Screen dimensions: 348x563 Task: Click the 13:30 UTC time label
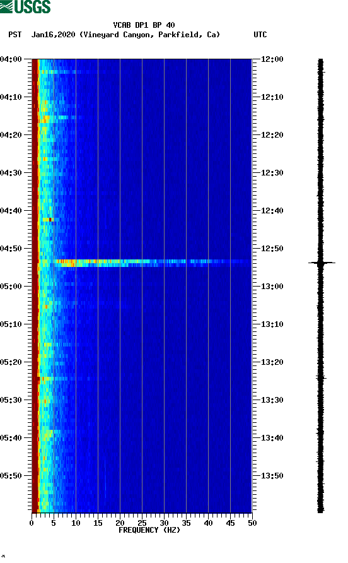pos(272,400)
